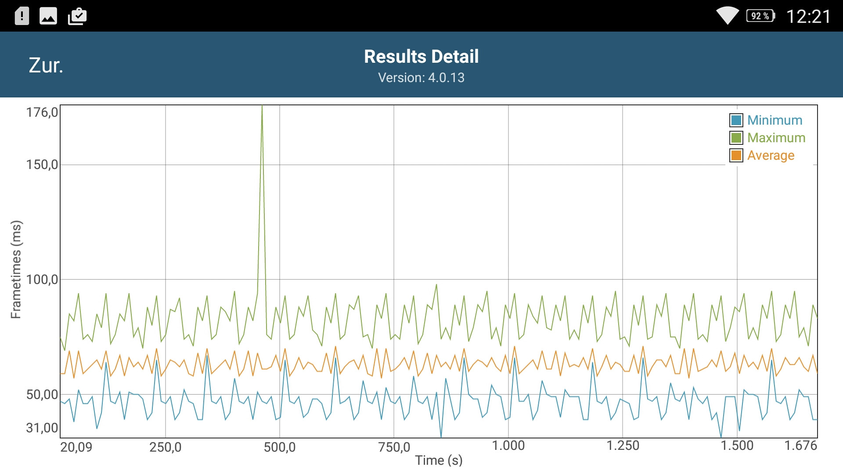Image resolution: width=843 pixels, height=474 pixels.
Task: Click the 1.000 tick on time axis
Action: tap(508, 445)
